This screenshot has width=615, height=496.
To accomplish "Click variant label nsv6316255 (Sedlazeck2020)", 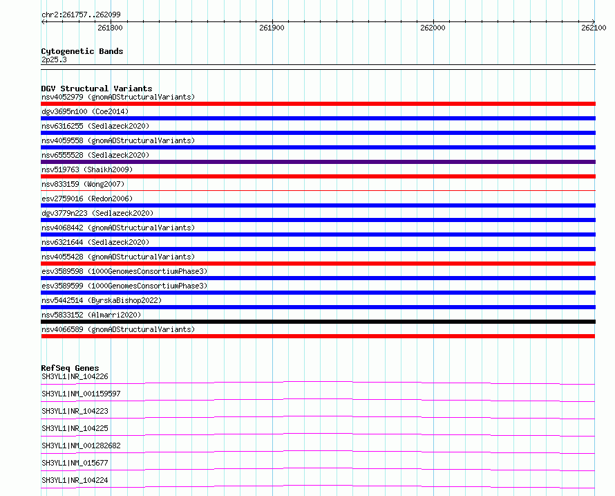I will pyautogui.click(x=95, y=126).
